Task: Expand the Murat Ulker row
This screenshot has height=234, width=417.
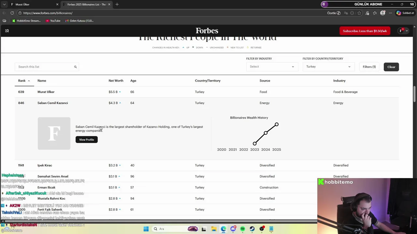Action: [x=207, y=92]
